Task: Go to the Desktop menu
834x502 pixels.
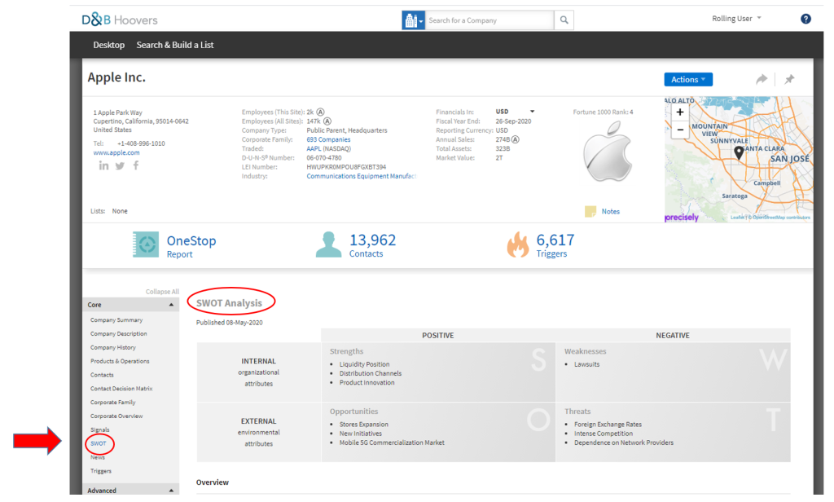Action: (x=108, y=46)
